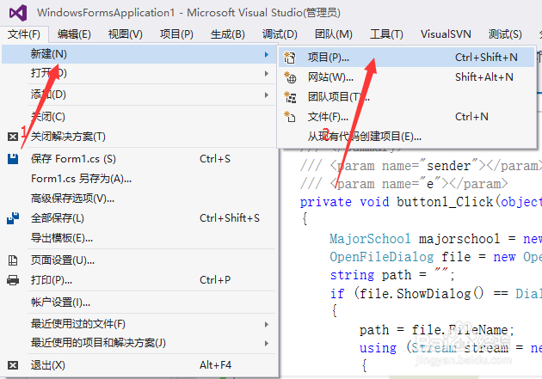Click the New File icon
This screenshot has height=379, width=542.
click(290, 117)
